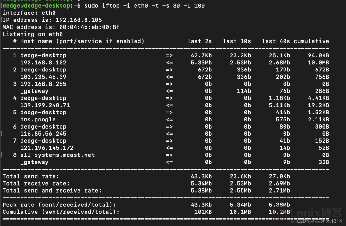The height and width of the screenshot is (226, 346).
Task: Select host address 121.196.145.172
Action: click(47, 148)
